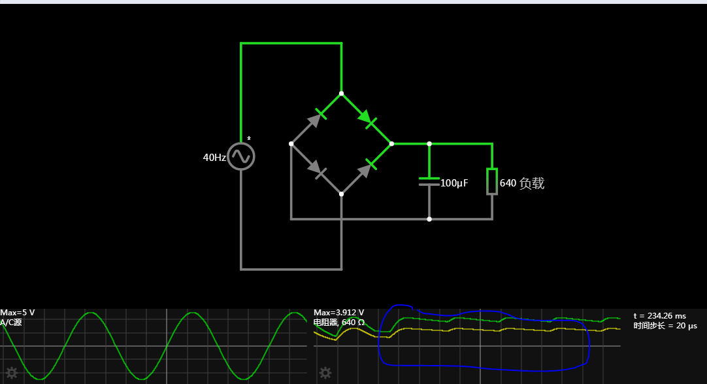The height and width of the screenshot is (384, 707).
Task: Click the Max=5 V scope readout
Action: 18,313
